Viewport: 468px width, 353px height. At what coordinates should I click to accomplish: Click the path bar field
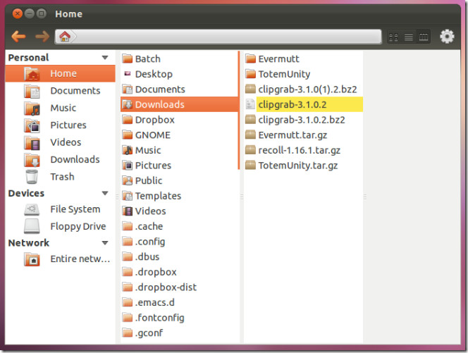point(218,37)
